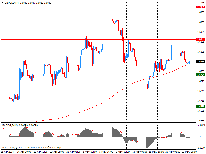Viewport: 206px width, 154px height.
Task: Click the 1.7015 price scale value
Action: pos(201,3)
